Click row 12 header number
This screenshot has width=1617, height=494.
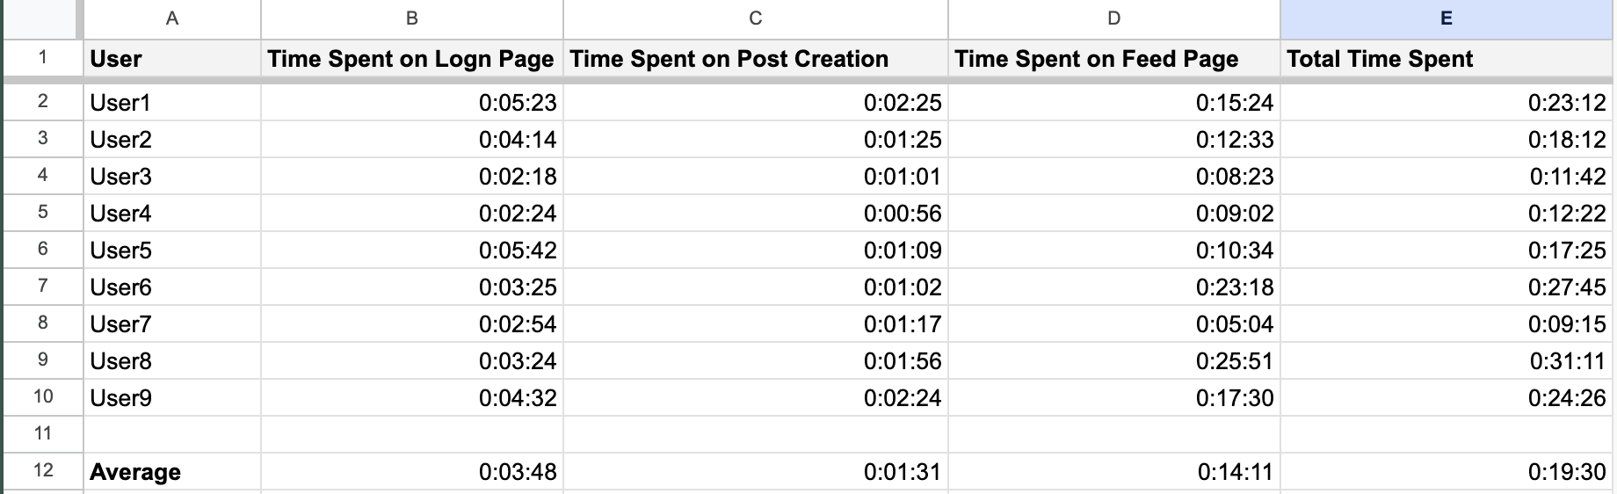(x=42, y=470)
